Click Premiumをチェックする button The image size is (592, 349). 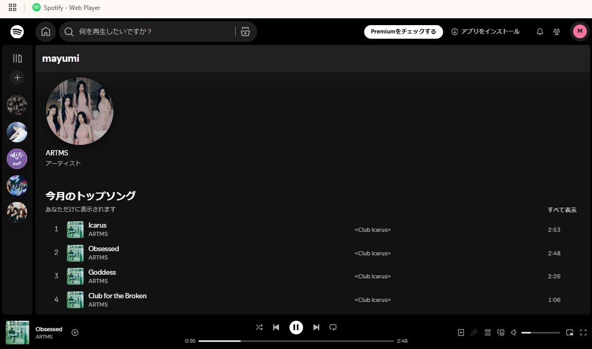click(x=403, y=32)
